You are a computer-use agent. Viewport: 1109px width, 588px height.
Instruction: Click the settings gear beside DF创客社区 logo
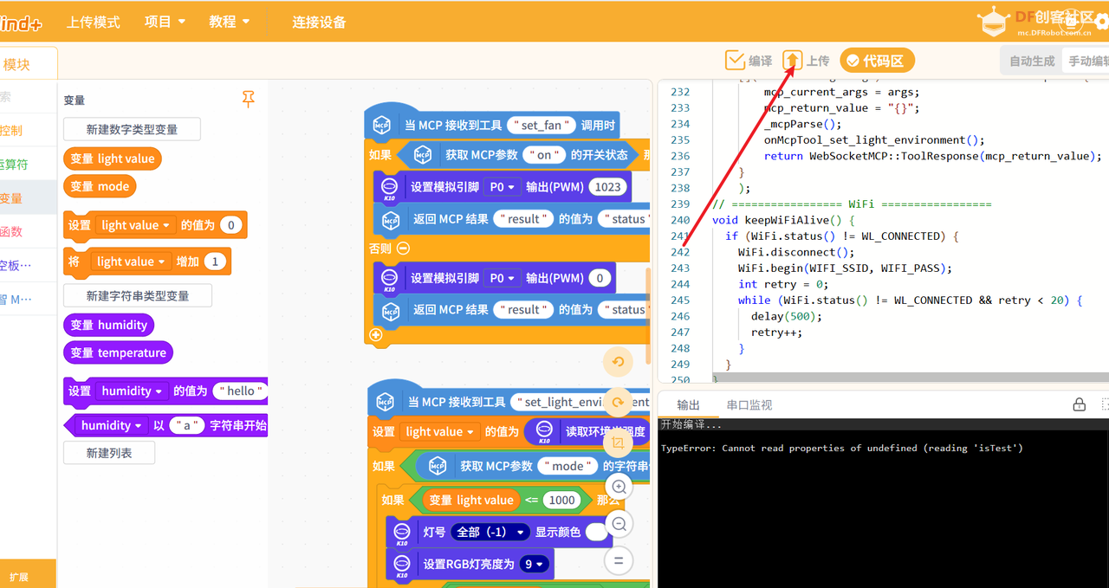(x=1102, y=21)
